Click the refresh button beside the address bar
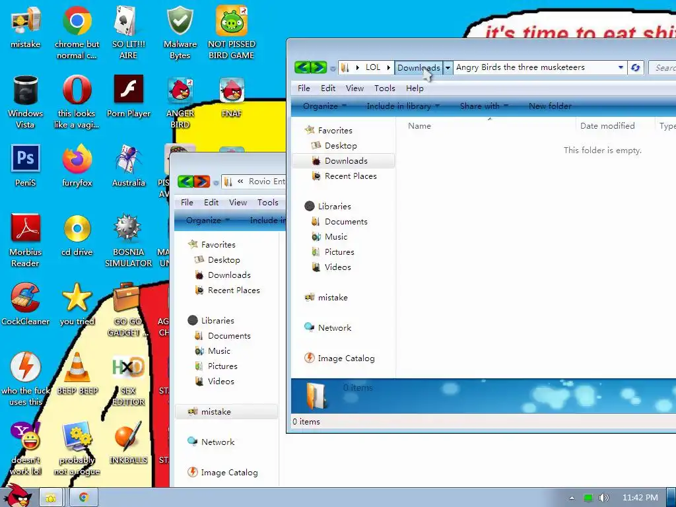 [x=635, y=67]
